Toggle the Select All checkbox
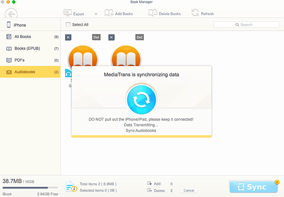The height and width of the screenshot is (197, 284). (x=68, y=25)
